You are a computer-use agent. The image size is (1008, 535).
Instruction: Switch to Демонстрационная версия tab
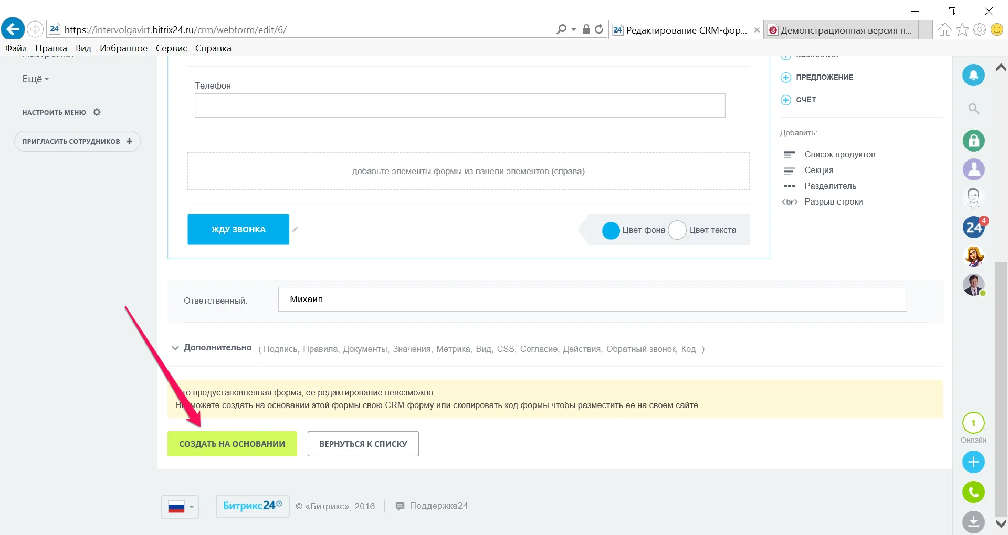click(x=842, y=30)
